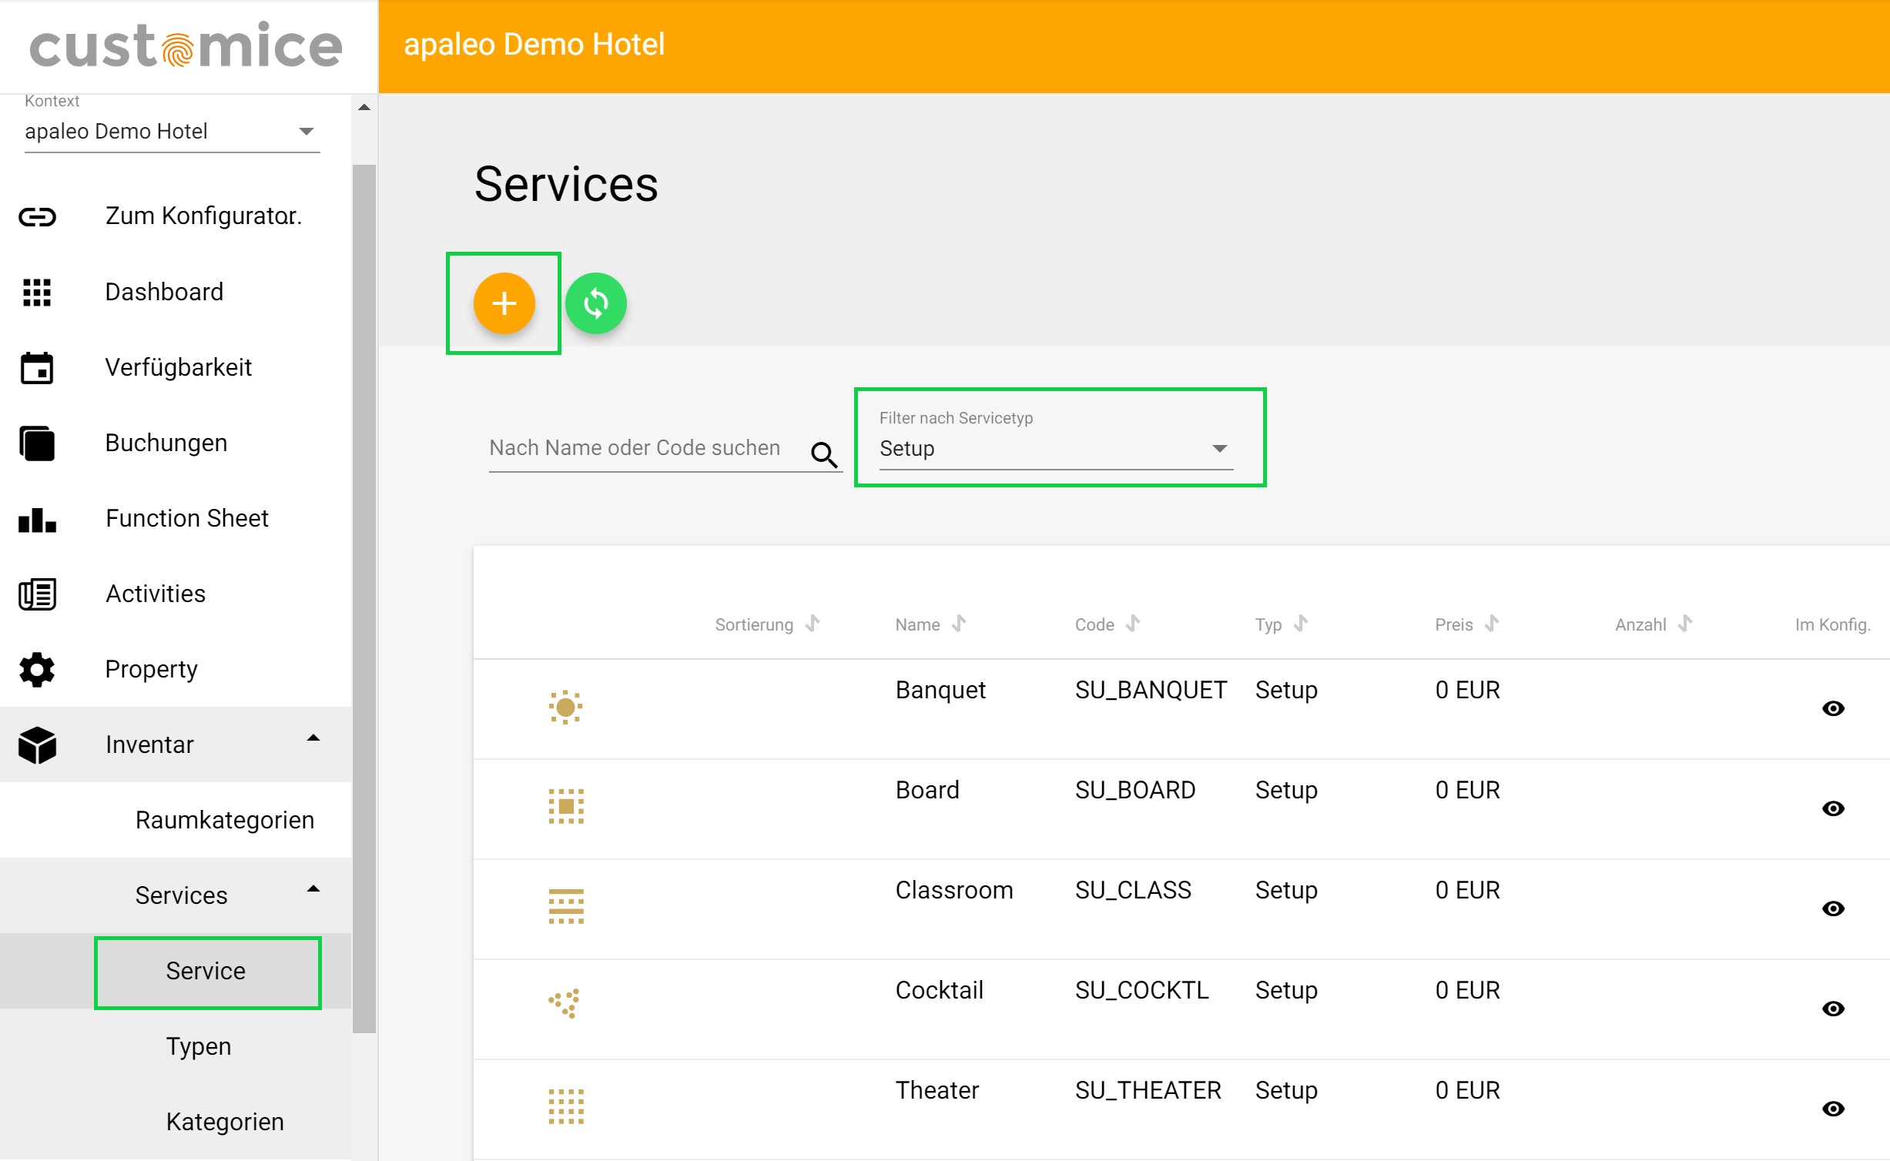The height and width of the screenshot is (1161, 1890).
Task: Collapse the Services submenu
Action: 313,889
